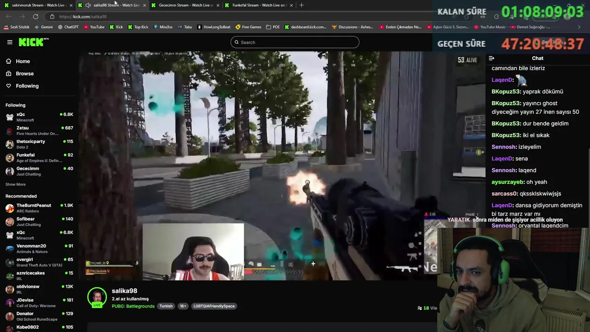The image size is (590, 332).
Task: Click Donator avatar icon
Action: pos(10,316)
